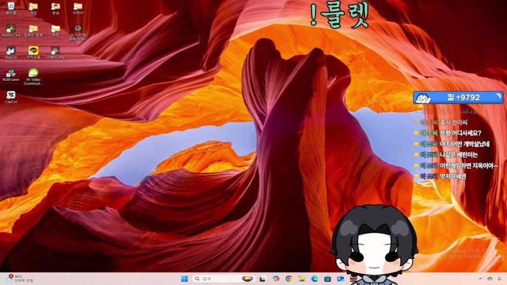Click the chat message 나같은 배린이는
507x285 pixels.
click(x=459, y=155)
